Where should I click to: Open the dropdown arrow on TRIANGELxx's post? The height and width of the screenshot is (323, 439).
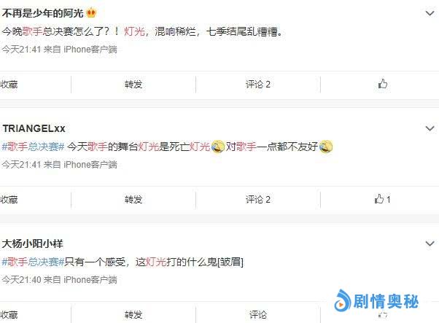coord(430,128)
